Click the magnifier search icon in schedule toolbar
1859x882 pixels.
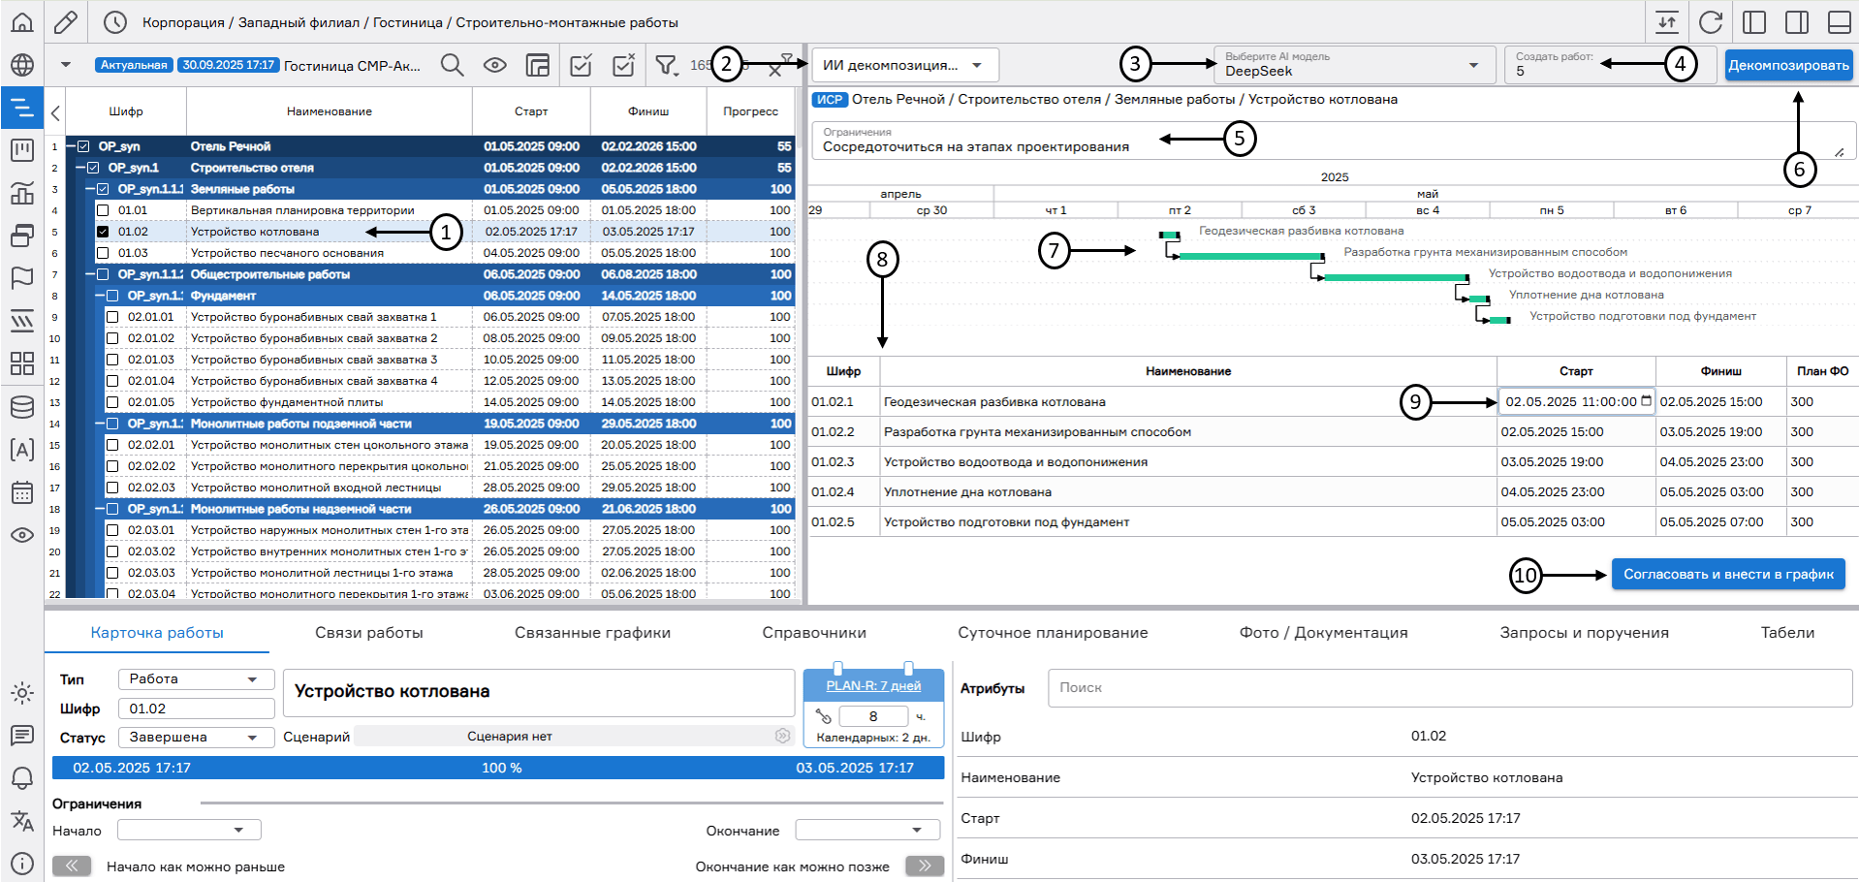click(x=452, y=65)
